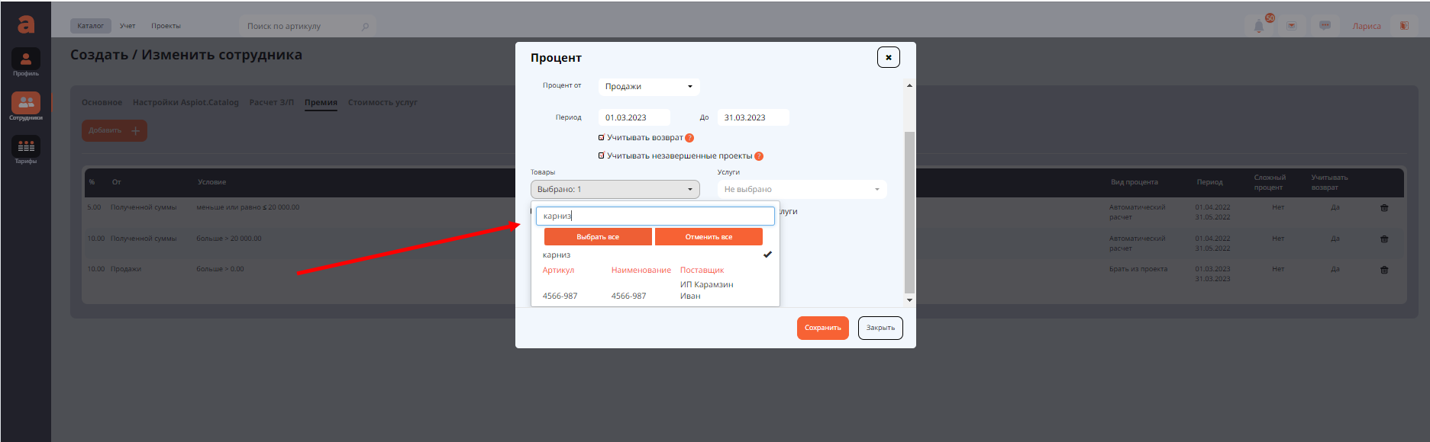Open the Сотрудники sidebar section
This screenshot has height=442, width=1430.
coord(25,105)
